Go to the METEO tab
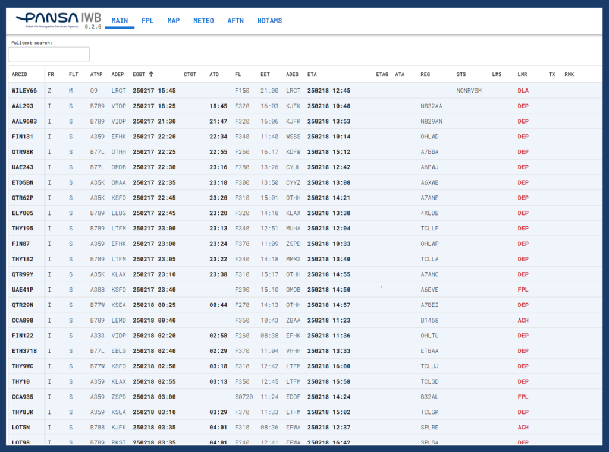609x452 pixels. [x=203, y=21]
